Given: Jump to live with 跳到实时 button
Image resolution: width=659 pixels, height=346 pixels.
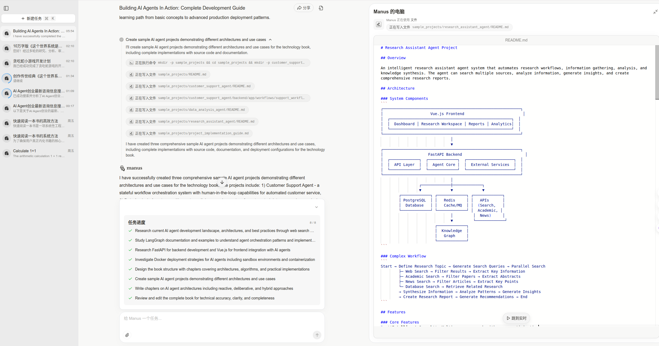Looking at the screenshot, I should (x=516, y=318).
